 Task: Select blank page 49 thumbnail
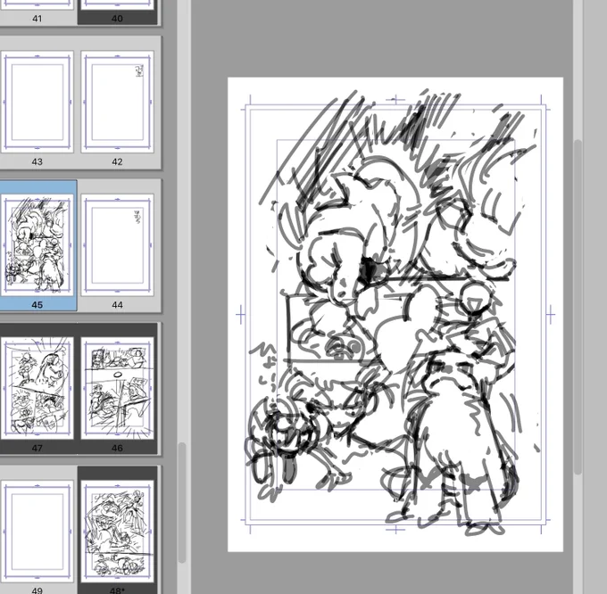tap(37, 532)
